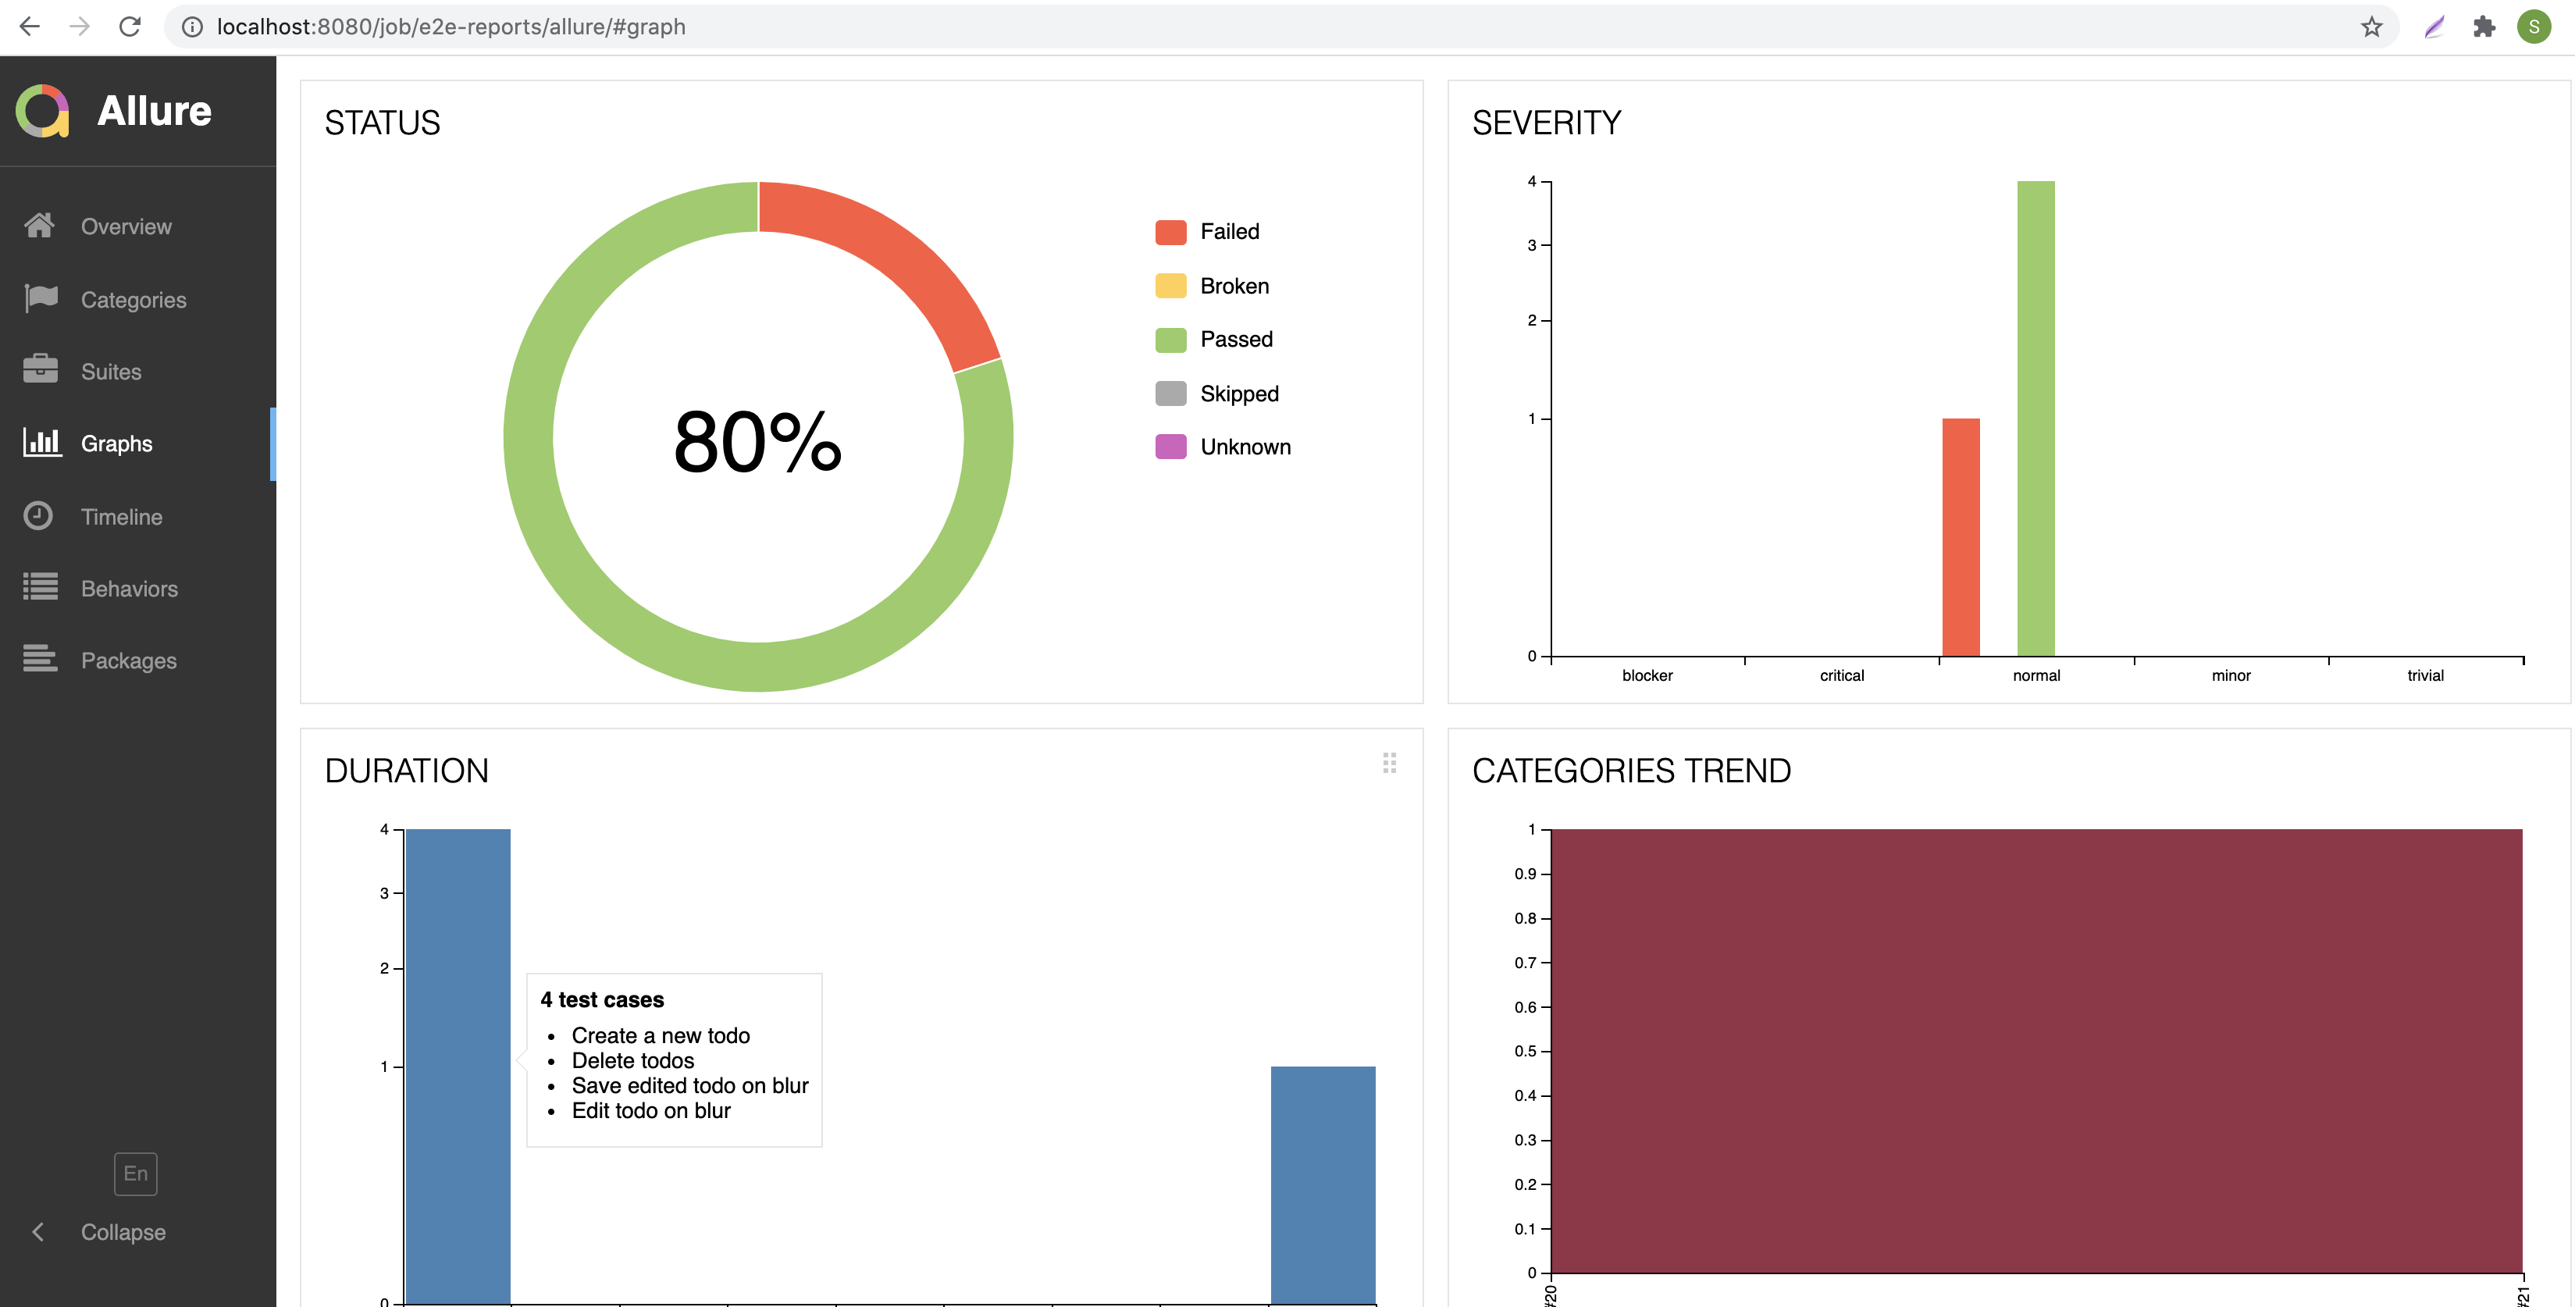Toggle the Failed legend entry
The height and width of the screenshot is (1307, 2575).
1228,232
